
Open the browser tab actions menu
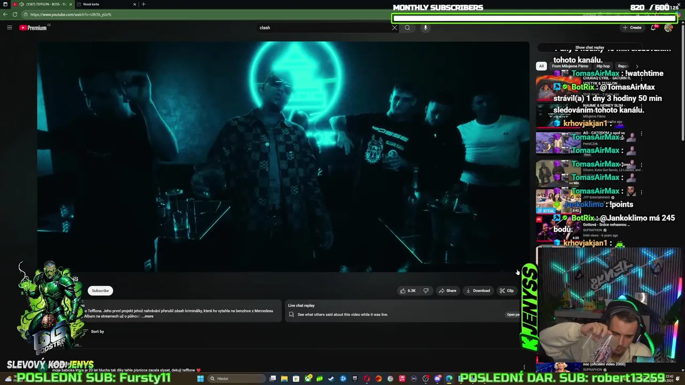(x=4, y=4)
